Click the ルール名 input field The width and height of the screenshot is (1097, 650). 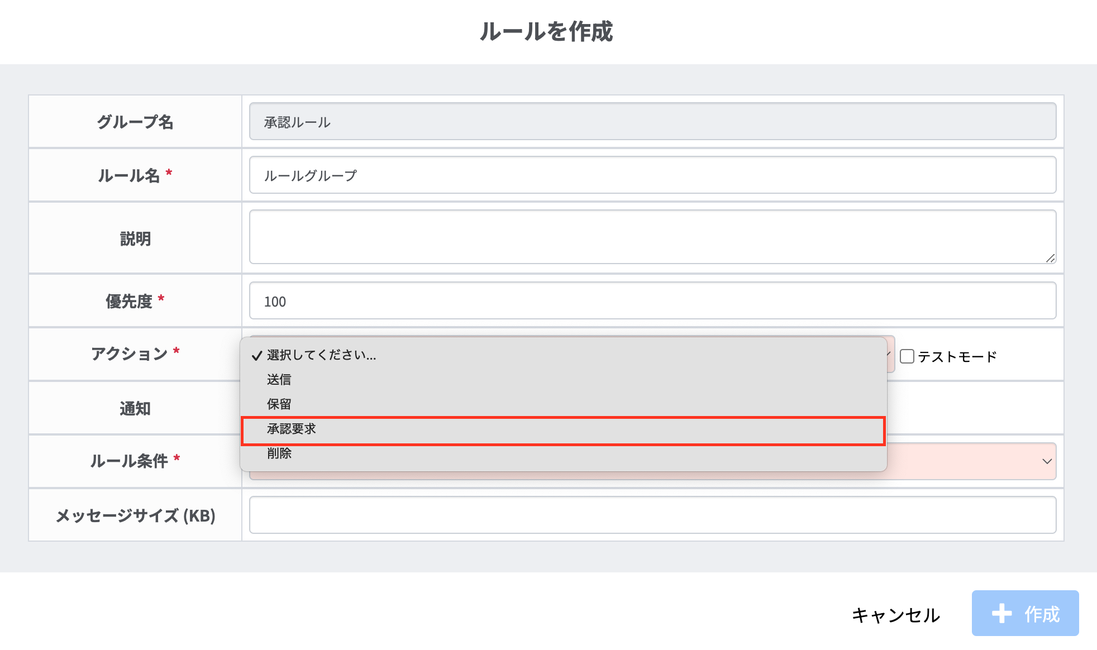[652, 175]
